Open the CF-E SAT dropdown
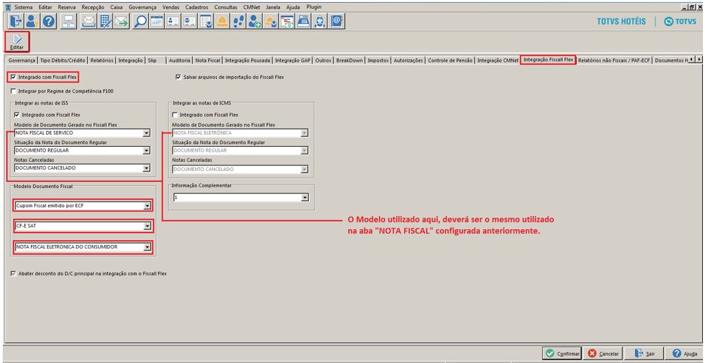 click(147, 226)
